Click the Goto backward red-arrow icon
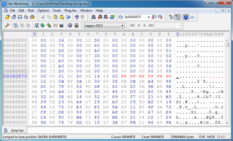Image resolution: width=233 pixels, height=141 pixels. tap(154, 17)
